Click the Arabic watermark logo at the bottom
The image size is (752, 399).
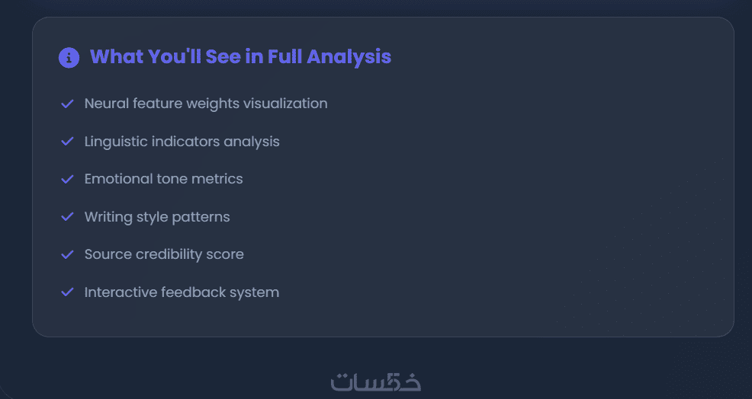pyautogui.click(x=376, y=381)
